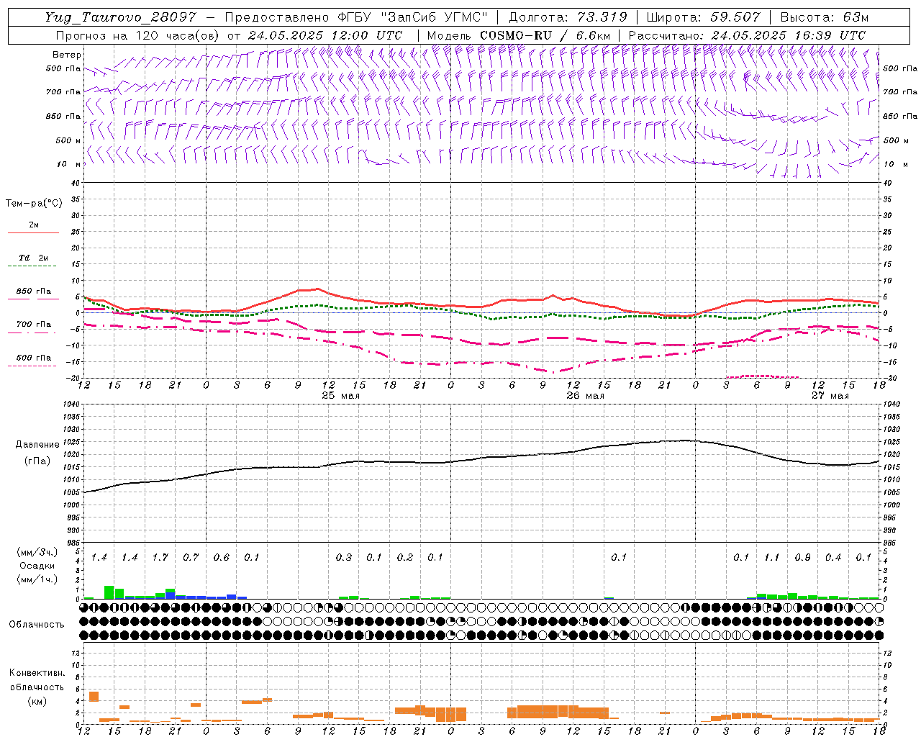The width and height of the screenshot is (921, 737).
Task: Select the provider text ФГБУ "ЗапСиб УГМС"
Action: tap(412, 17)
